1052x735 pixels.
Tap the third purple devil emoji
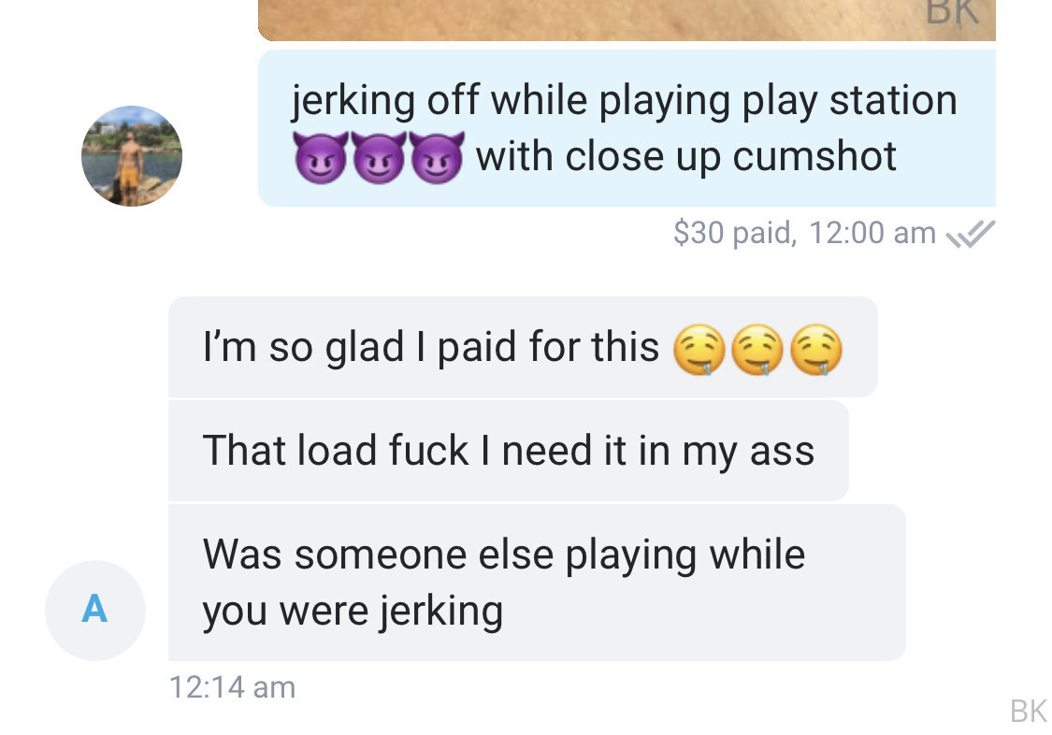437,158
